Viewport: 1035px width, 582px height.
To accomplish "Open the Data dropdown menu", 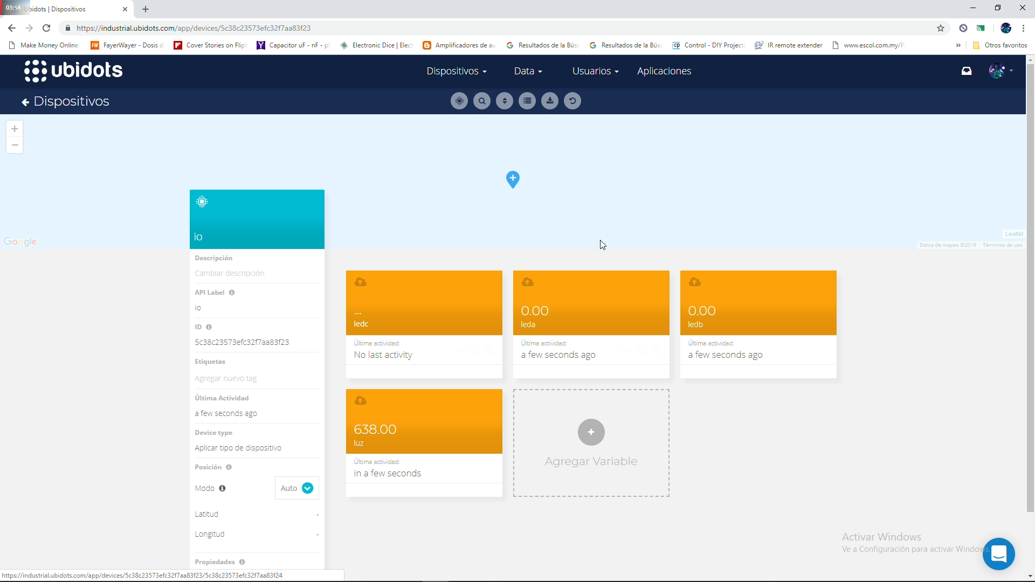I will [528, 71].
